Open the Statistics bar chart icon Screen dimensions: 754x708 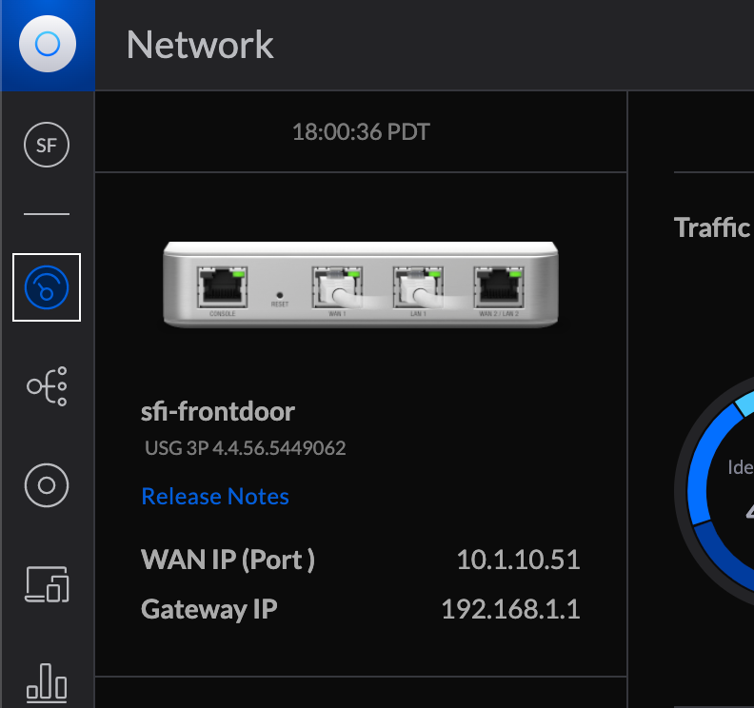[47, 683]
